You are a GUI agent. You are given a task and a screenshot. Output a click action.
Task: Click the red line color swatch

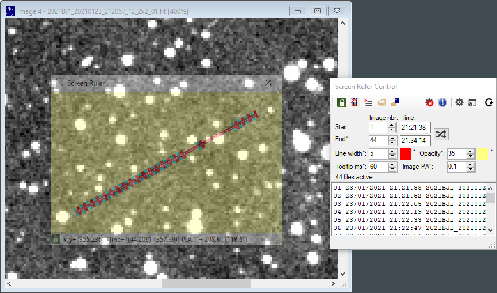click(406, 153)
